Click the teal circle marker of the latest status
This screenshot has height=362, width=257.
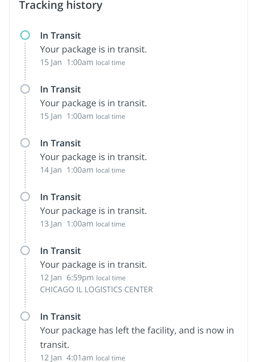coord(25,35)
